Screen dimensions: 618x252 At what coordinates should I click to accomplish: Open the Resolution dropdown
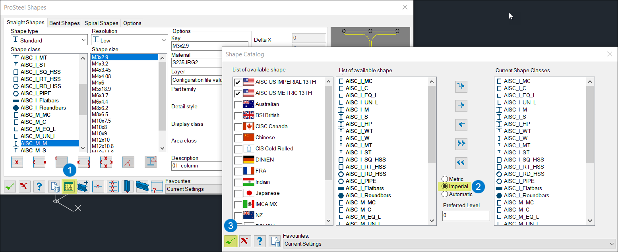point(130,40)
